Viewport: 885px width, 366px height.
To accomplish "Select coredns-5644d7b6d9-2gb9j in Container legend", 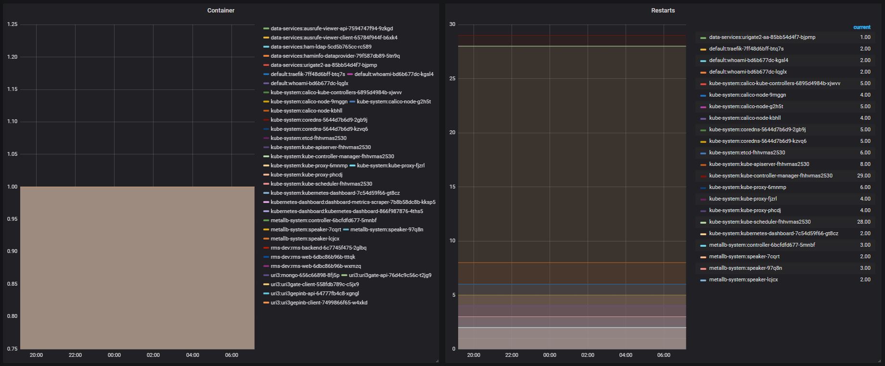I will pos(319,120).
